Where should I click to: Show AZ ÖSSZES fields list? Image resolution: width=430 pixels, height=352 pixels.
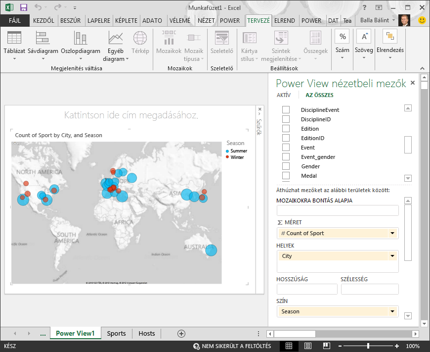(319, 95)
